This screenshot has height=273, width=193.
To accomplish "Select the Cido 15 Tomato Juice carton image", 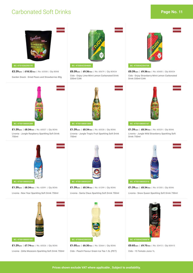I will (155, 220).
